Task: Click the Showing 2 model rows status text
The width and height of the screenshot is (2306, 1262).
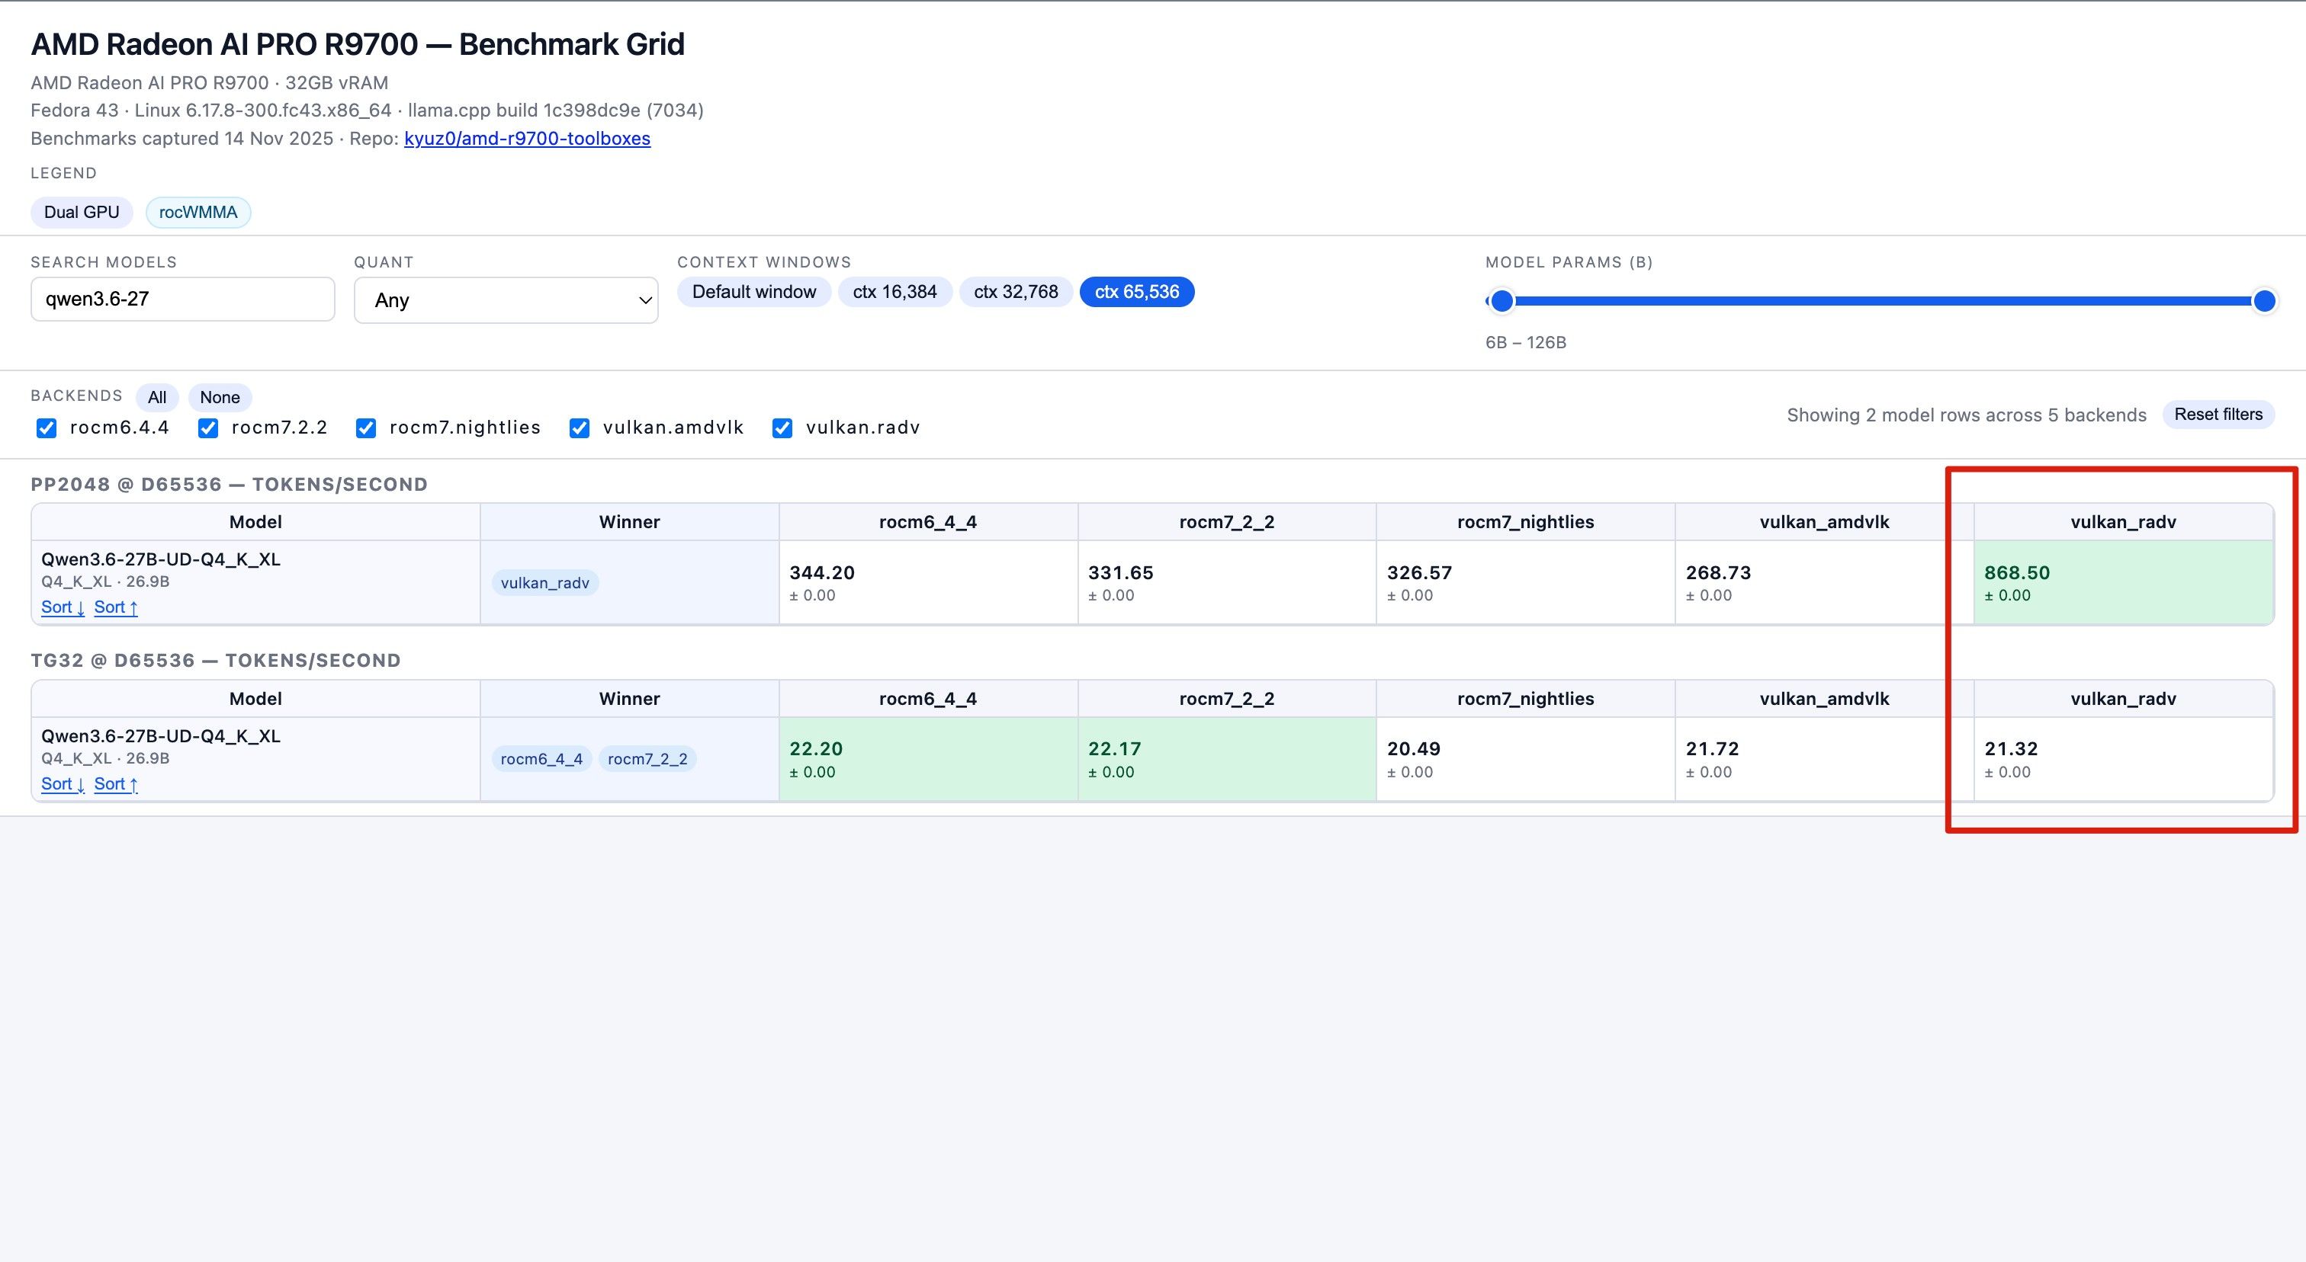Action: coord(1967,415)
